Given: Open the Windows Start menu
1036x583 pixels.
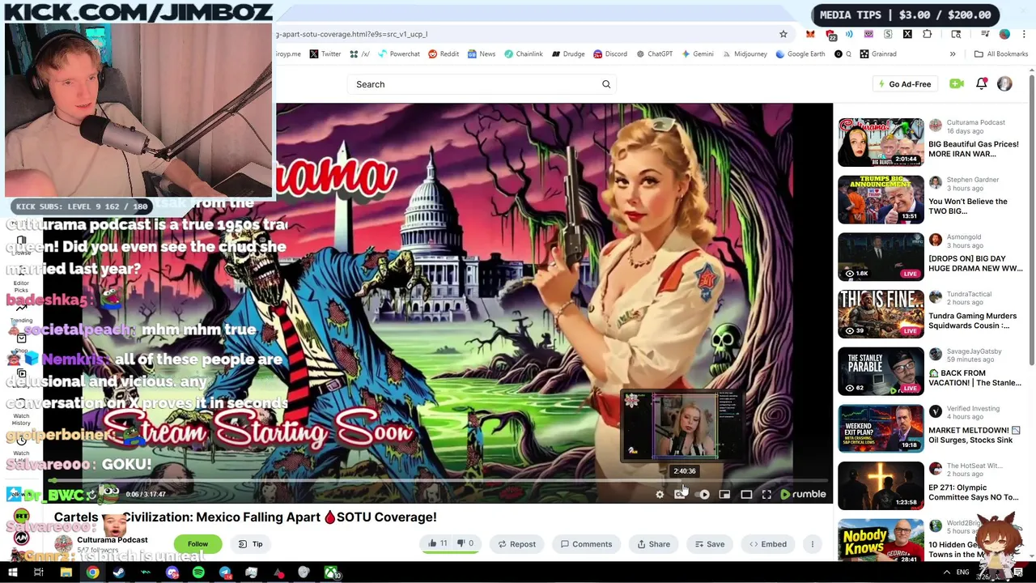Looking at the screenshot, I should coord(13,573).
